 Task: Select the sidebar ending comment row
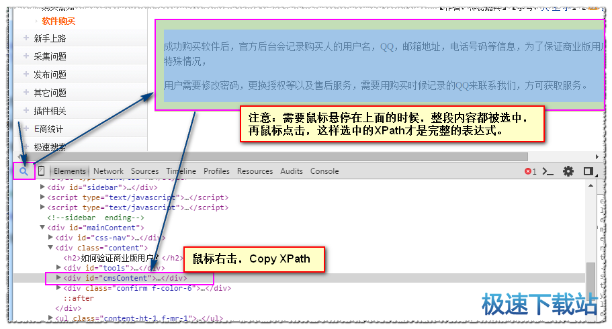(95, 218)
